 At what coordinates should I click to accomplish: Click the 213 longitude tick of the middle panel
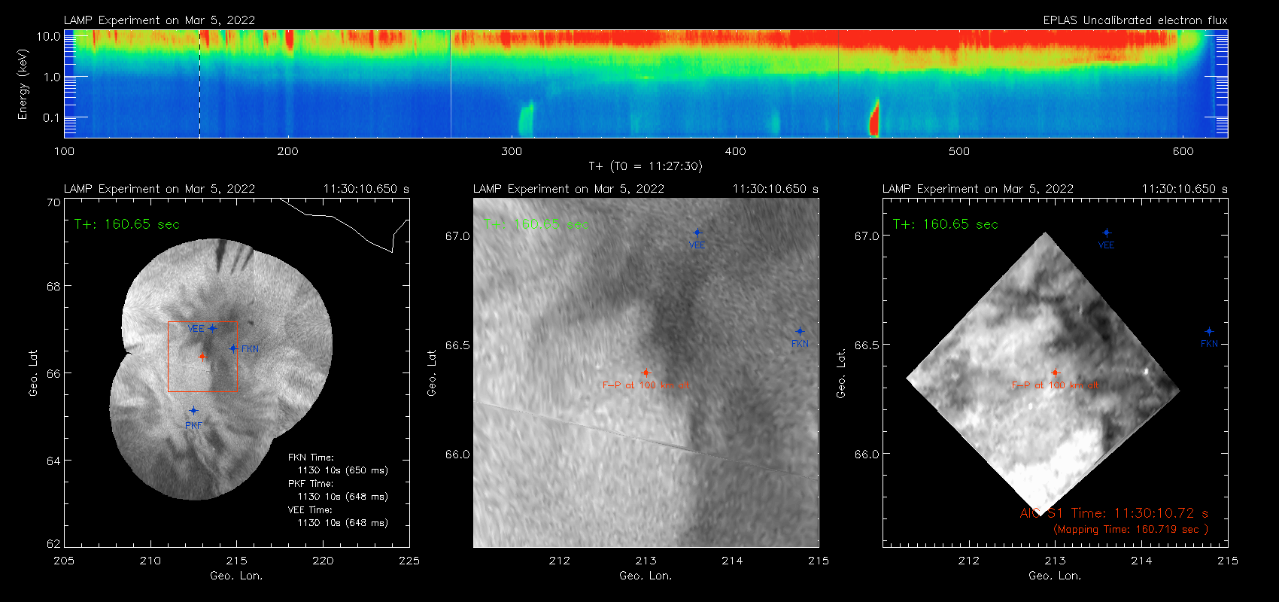pos(646,561)
